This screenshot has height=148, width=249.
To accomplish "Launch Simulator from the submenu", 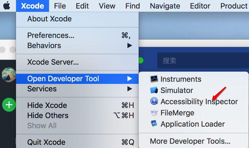I will click(194, 90).
